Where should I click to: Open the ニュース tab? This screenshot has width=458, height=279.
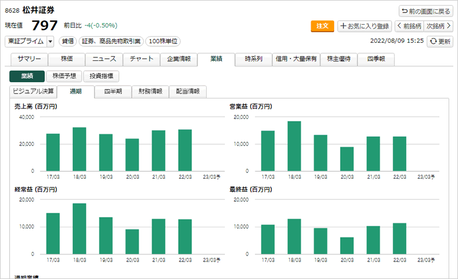tap(104, 59)
